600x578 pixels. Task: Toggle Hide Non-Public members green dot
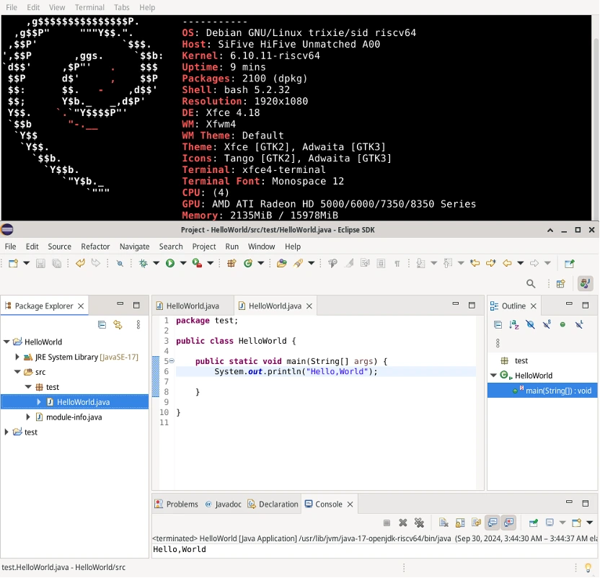click(562, 325)
